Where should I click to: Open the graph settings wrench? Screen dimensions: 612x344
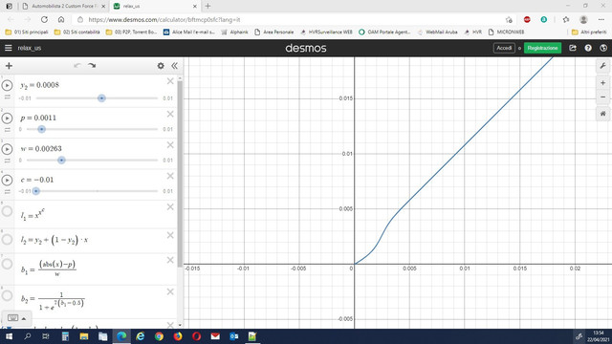(602, 66)
